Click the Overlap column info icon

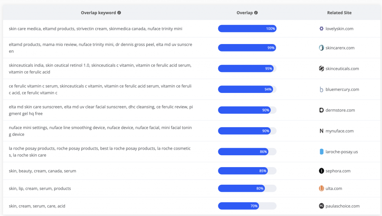pos(256,13)
